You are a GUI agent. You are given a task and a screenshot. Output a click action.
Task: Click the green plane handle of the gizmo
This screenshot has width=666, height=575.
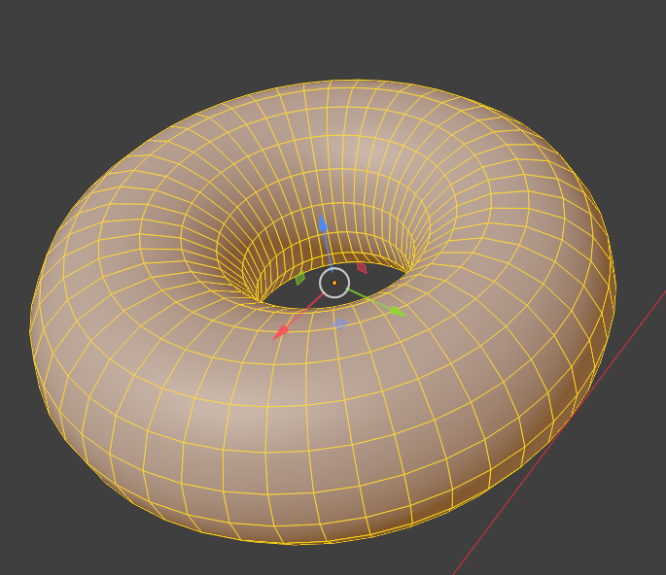tap(300, 278)
